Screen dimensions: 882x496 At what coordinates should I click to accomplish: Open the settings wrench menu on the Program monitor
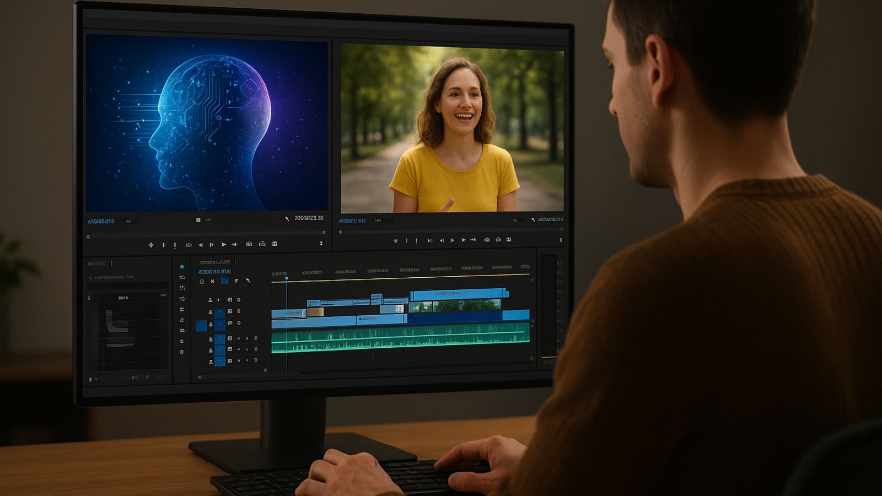tap(533, 219)
